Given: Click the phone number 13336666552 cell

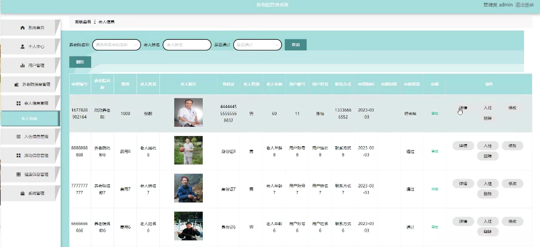Looking at the screenshot, I should (x=343, y=114).
